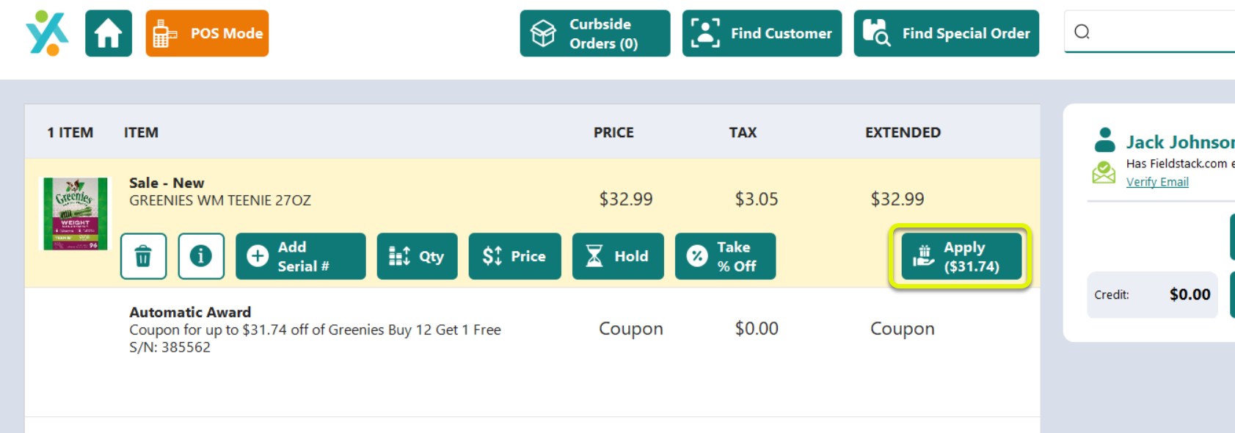
Task: Click the Verify Email link
Action: point(1157,182)
